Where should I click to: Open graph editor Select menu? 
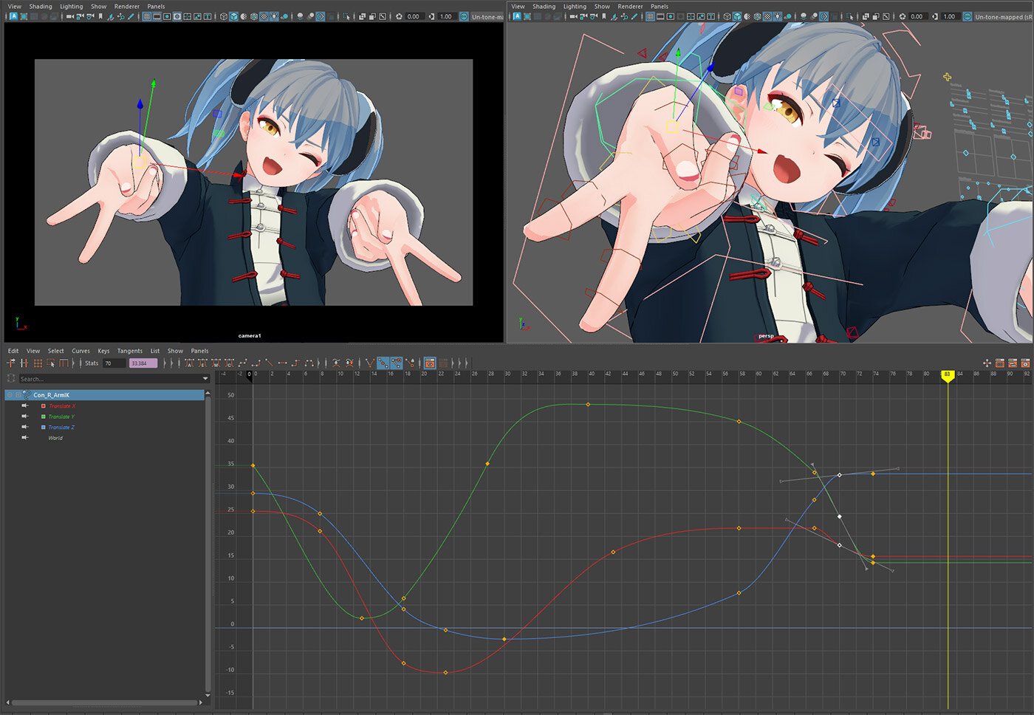56,351
